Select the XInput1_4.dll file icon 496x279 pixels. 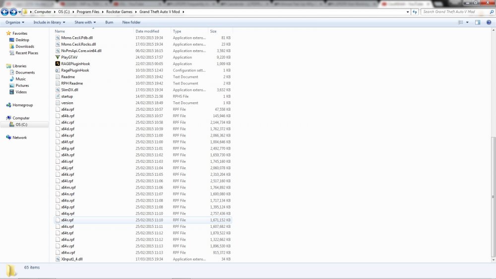tap(58, 259)
